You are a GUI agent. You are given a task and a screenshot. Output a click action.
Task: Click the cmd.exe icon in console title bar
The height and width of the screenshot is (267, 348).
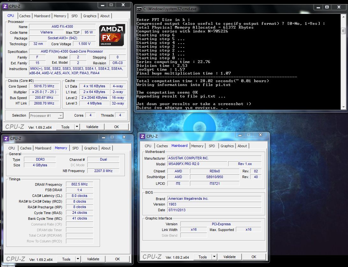pyautogui.click(x=139, y=9)
